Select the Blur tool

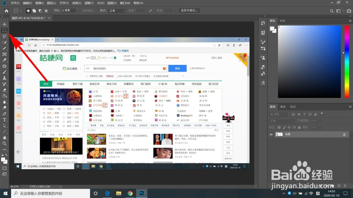[x=4, y=102]
